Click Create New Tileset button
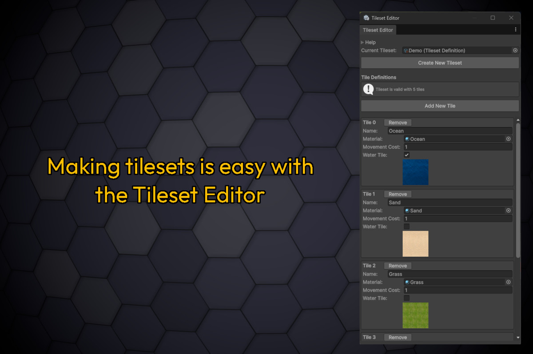Viewport: 533px width, 354px height. [x=440, y=63]
